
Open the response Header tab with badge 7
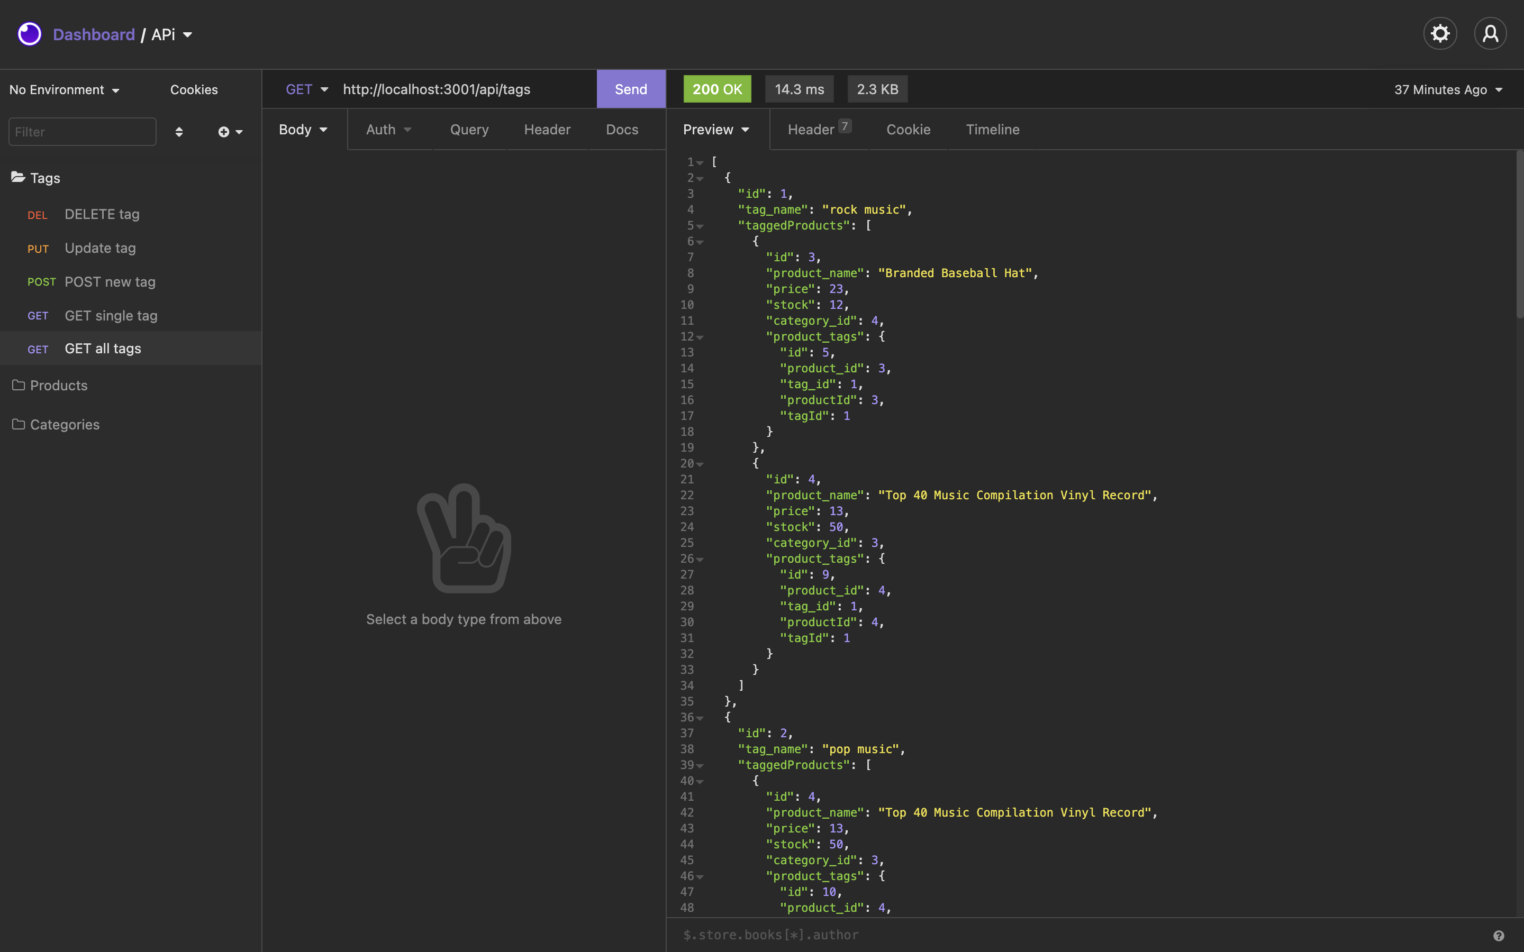pyautogui.click(x=819, y=129)
